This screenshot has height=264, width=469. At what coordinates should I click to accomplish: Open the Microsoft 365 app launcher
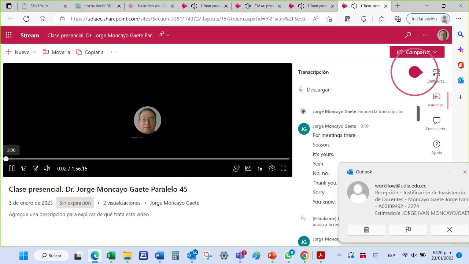[x=9, y=35]
